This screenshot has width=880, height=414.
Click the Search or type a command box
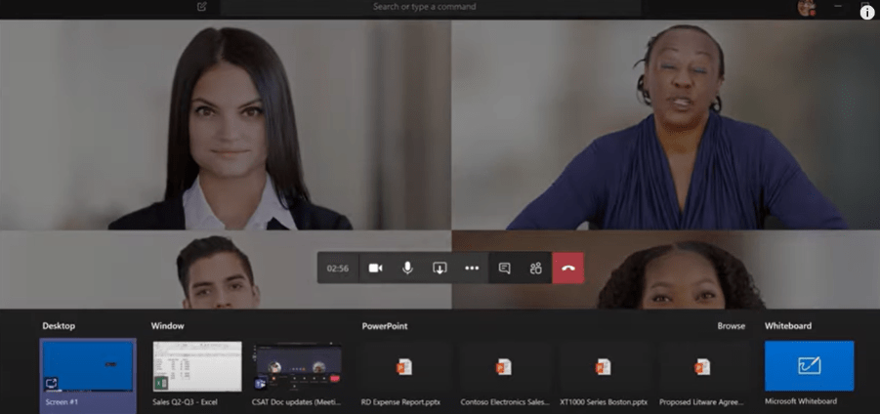point(430,7)
